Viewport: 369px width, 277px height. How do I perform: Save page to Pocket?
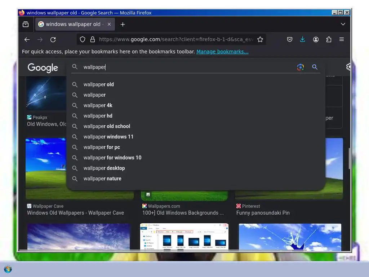pos(290,39)
